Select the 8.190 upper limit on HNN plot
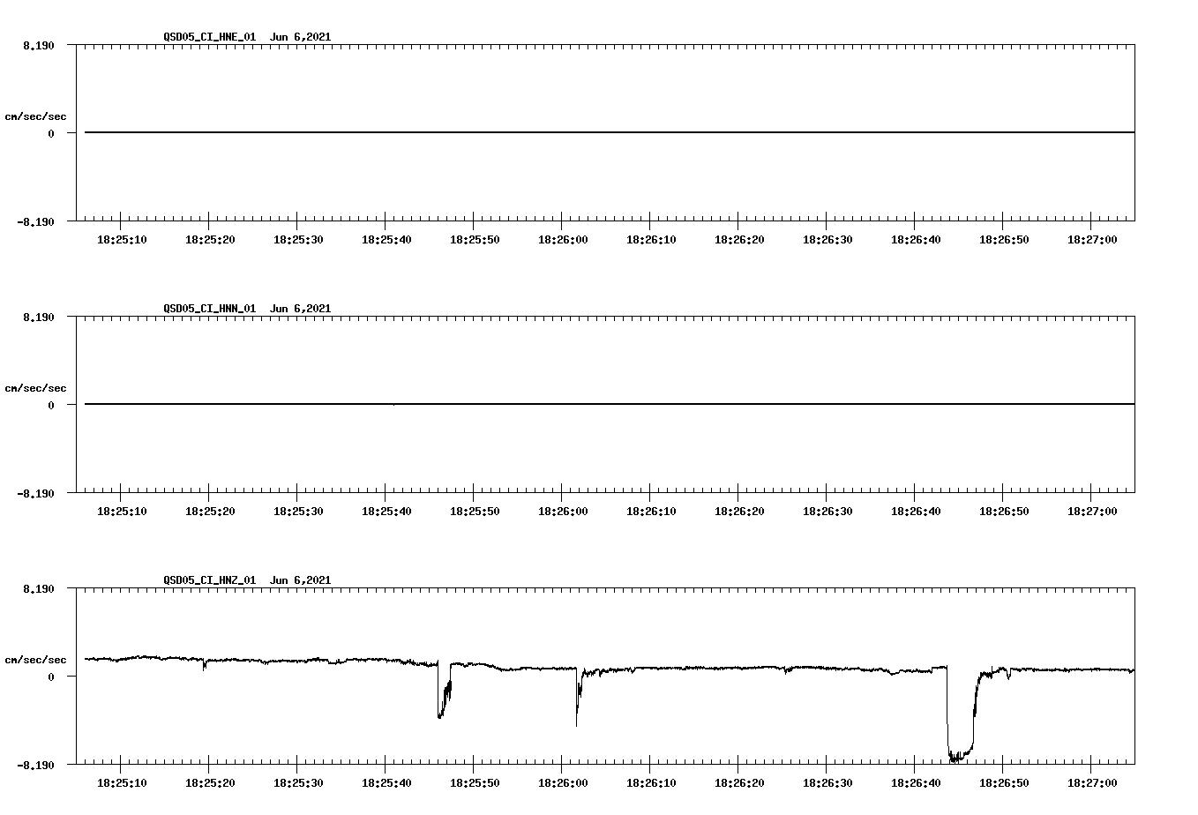This screenshot has width=1198, height=815. (39, 317)
